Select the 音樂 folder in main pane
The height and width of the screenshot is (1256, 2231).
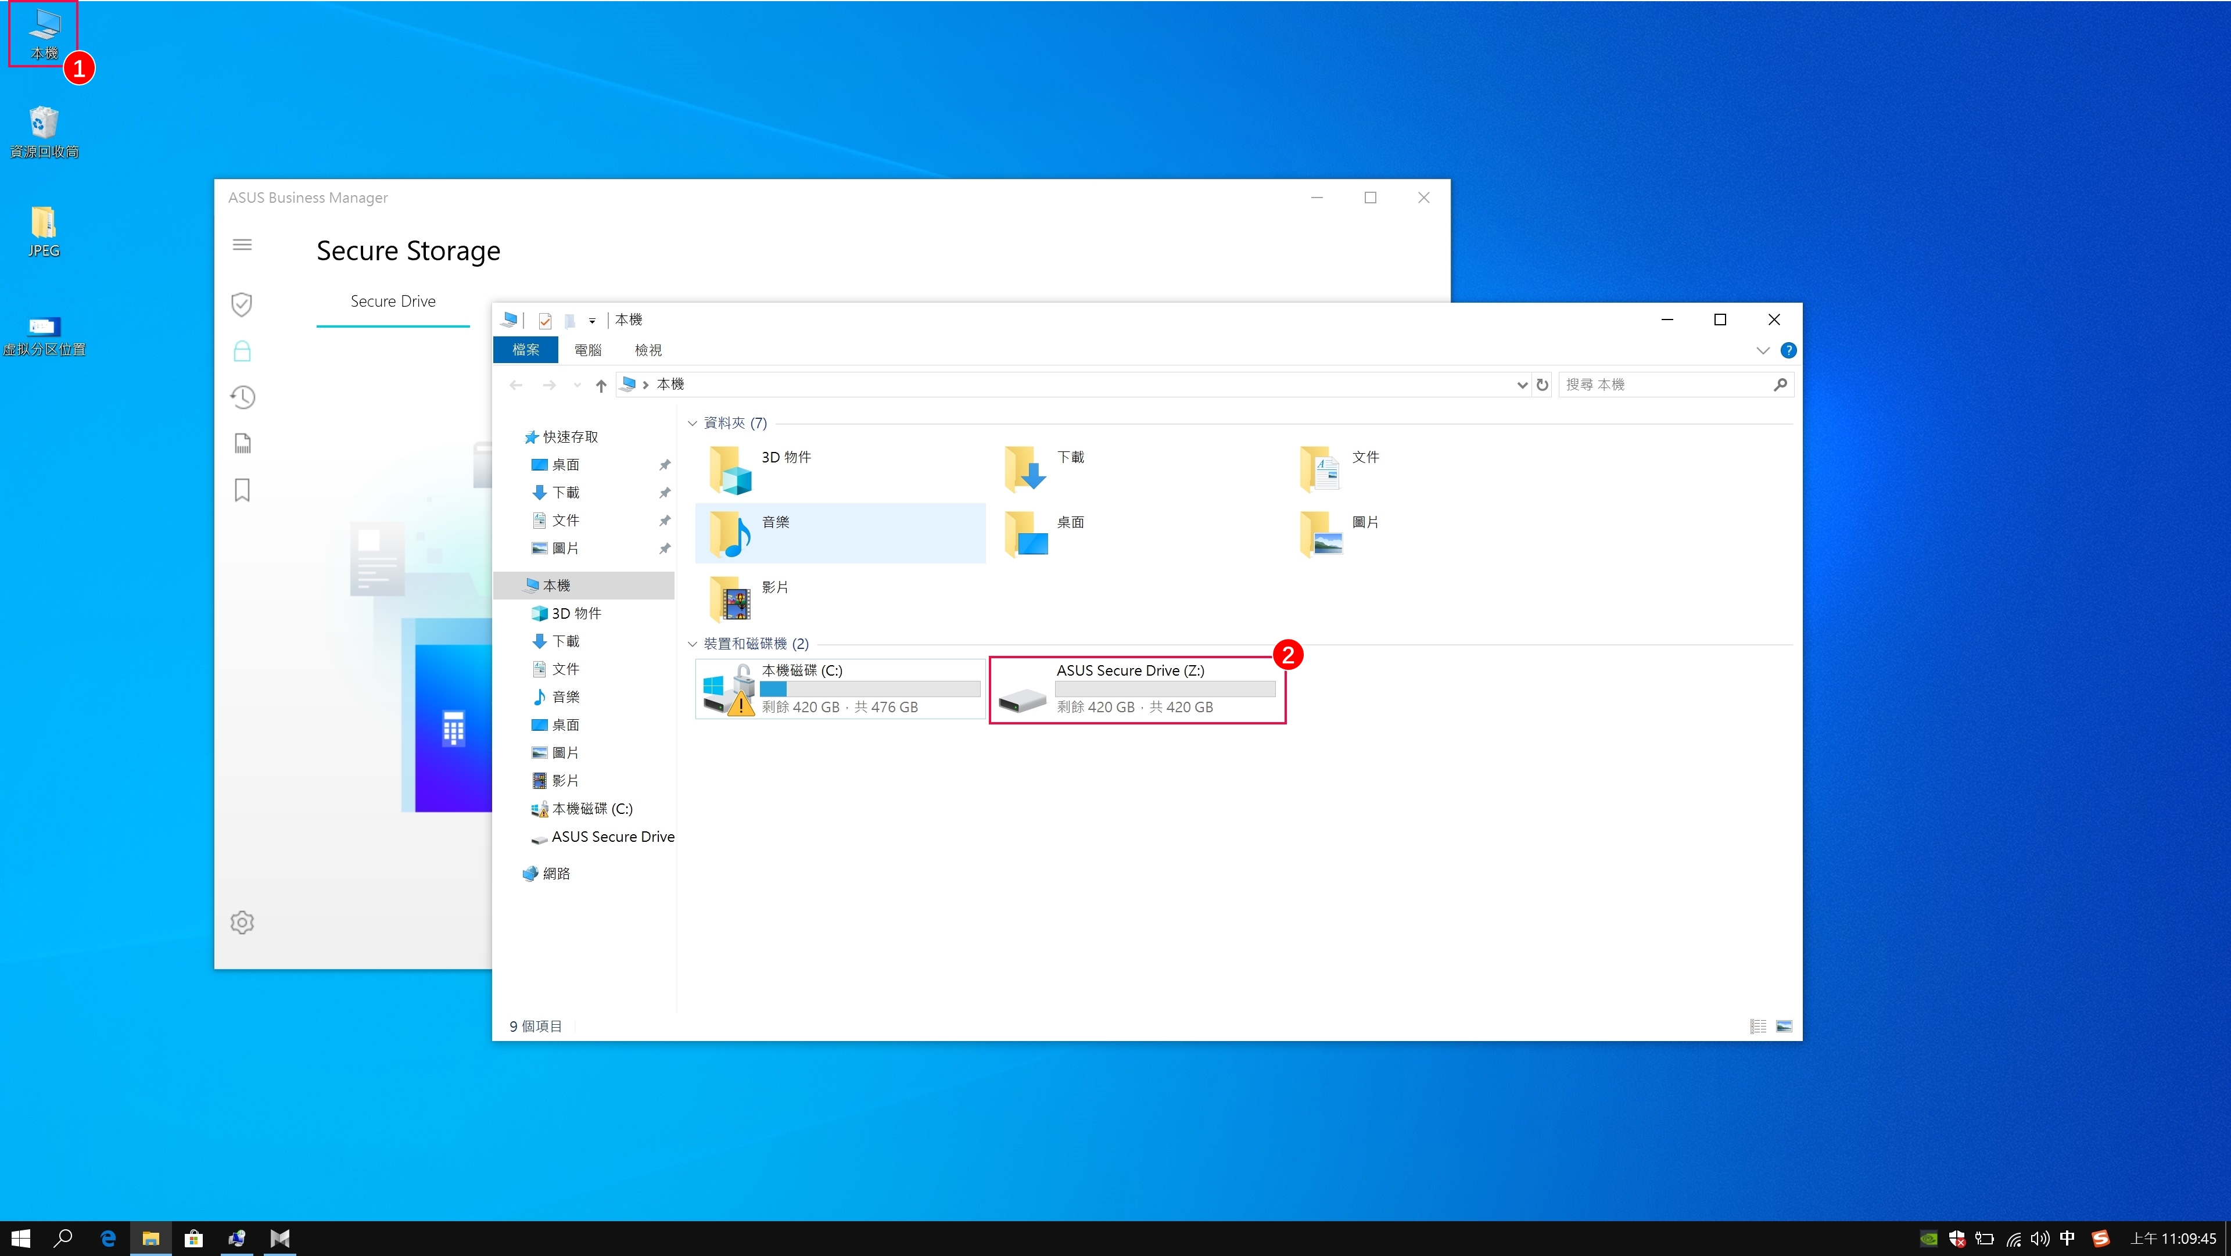click(x=840, y=533)
